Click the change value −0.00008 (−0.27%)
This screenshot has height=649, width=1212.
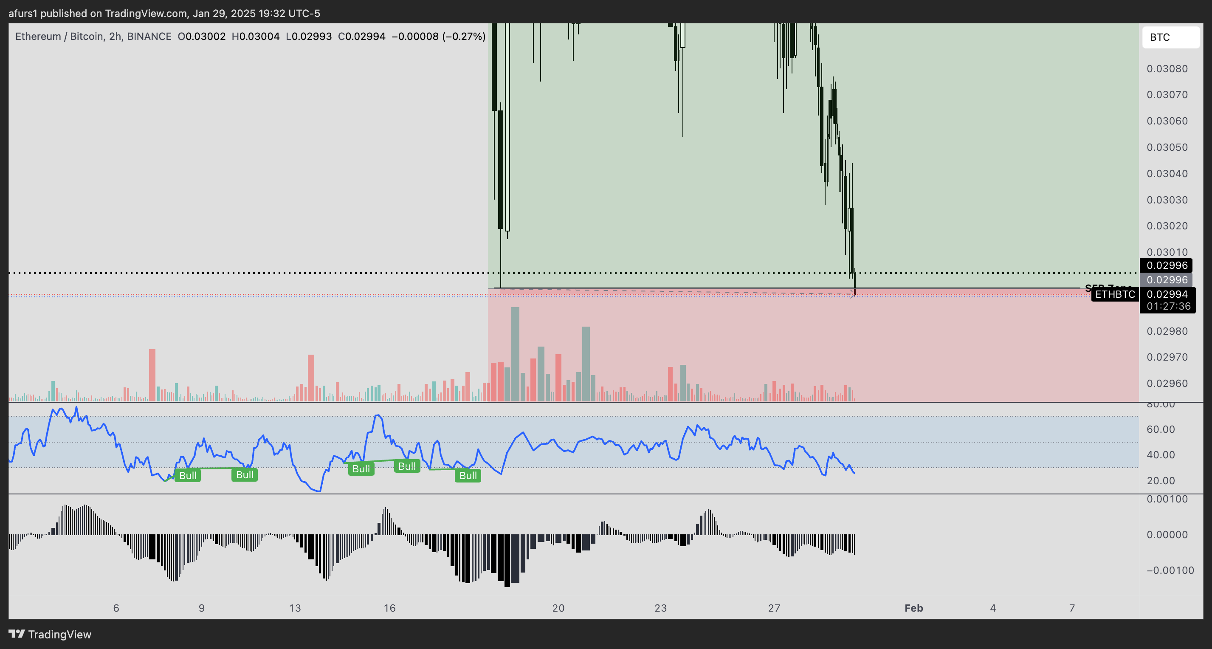439,36
